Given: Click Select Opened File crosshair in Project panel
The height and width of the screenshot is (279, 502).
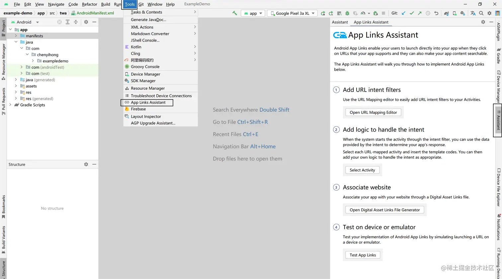Looking at the screenshot, I should pos(59,22).
